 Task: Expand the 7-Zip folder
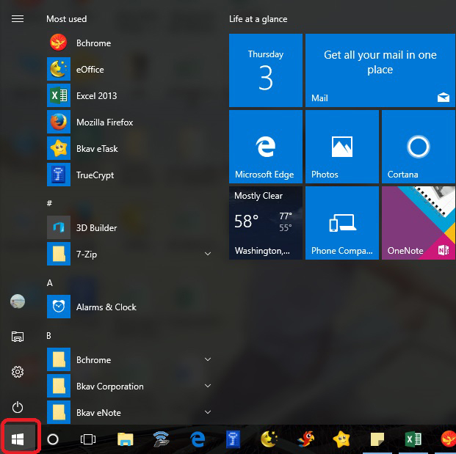pyautogui.click(x=208, y=254)
